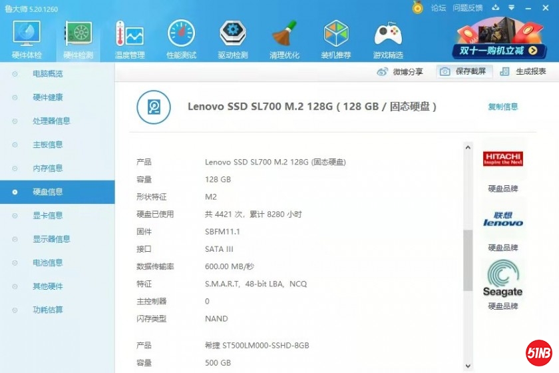Click the NAND flash type value
This screenshot has width=559, height=373.
click(216, 319)
